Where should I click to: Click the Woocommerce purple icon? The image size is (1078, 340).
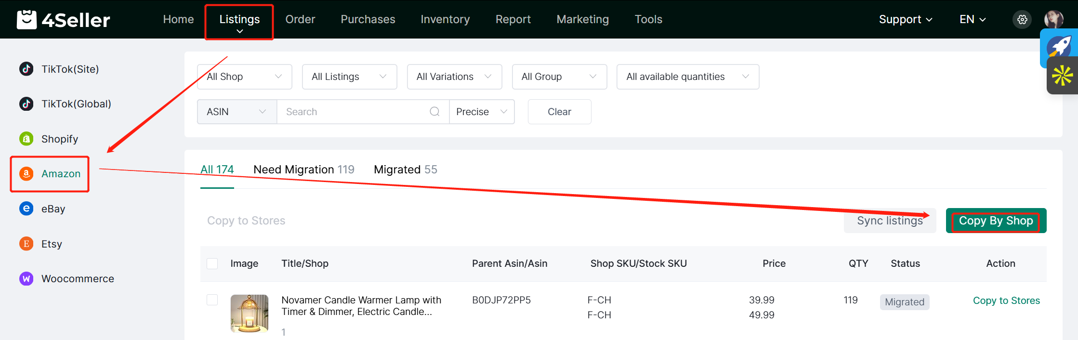26,278
